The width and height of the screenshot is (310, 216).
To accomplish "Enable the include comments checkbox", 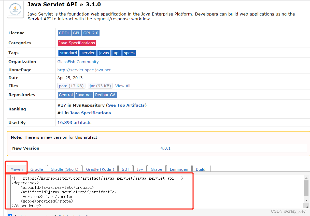I will click(x=10, y=215).
